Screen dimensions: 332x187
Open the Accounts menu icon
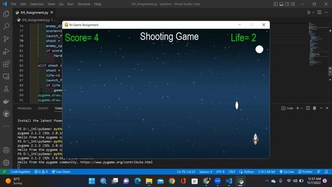pos(6,150)
